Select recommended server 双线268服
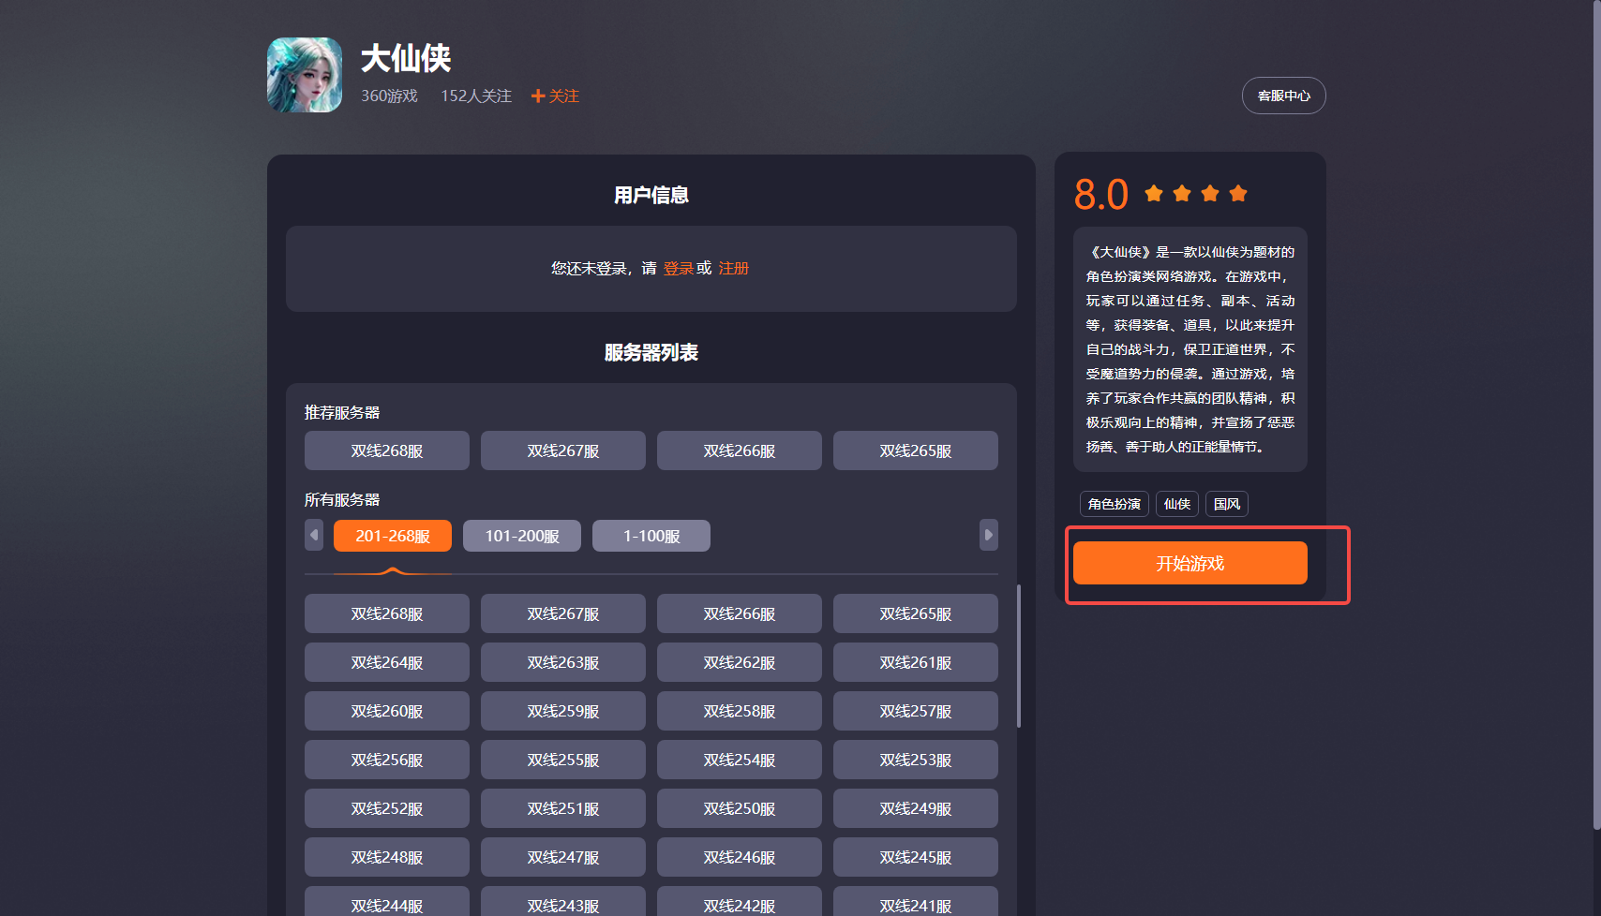1601x916 pixels. tap(386, 451)
